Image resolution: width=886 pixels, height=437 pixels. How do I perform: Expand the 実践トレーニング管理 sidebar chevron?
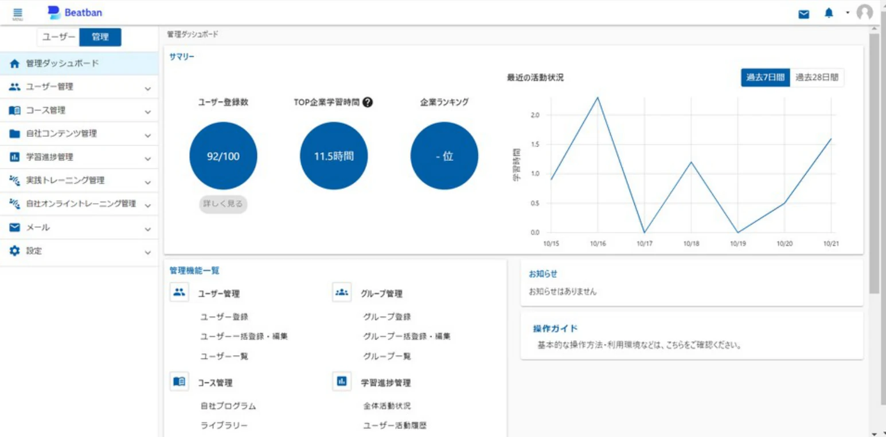[148, 183]
